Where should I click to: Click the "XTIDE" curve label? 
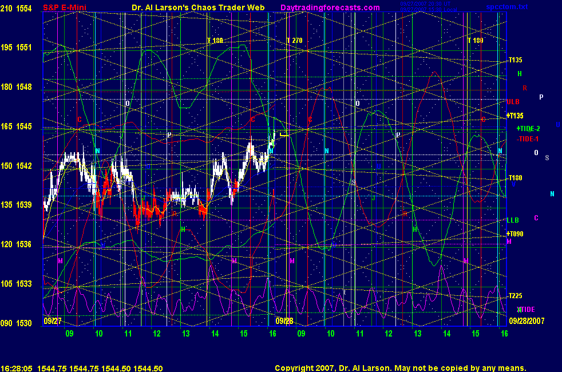[526, 309]
